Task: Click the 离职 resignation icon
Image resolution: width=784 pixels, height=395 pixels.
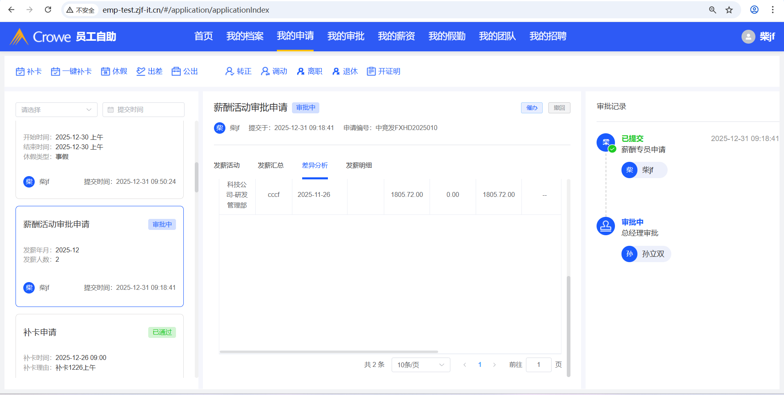Action: (301, 72)
